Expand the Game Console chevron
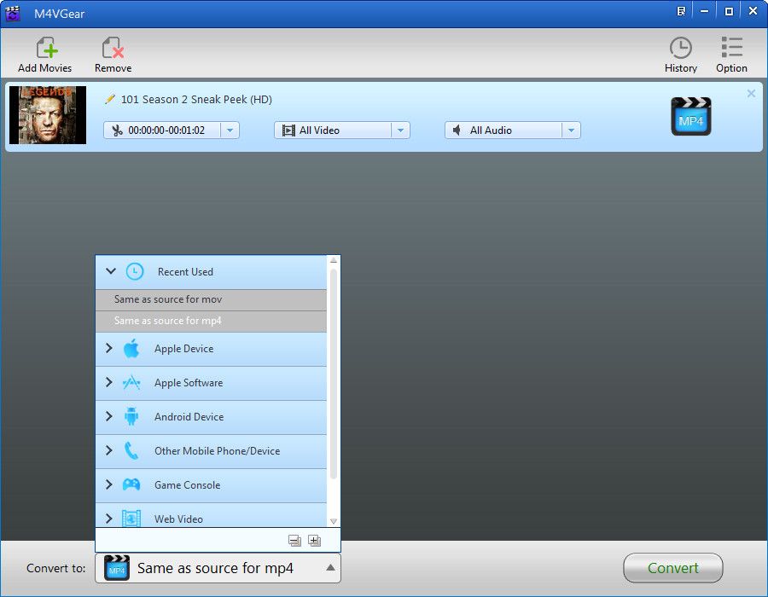768x597 pixels. [109, 484]
